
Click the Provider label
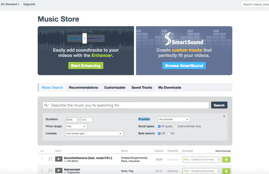144,119
